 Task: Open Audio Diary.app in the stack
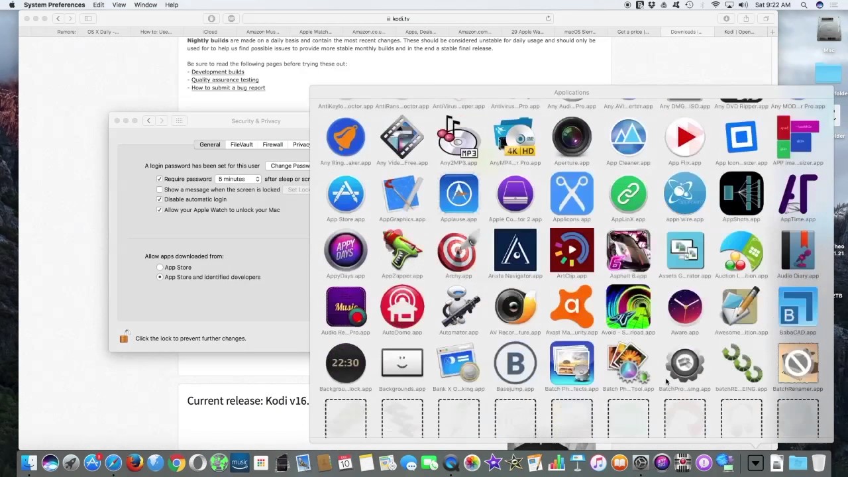(798, 250)
